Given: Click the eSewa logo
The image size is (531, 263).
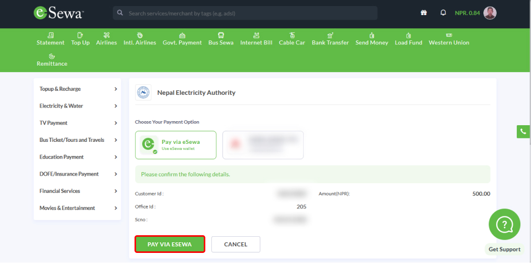Looking at the screenshot, I should click(x=59, y=13).
